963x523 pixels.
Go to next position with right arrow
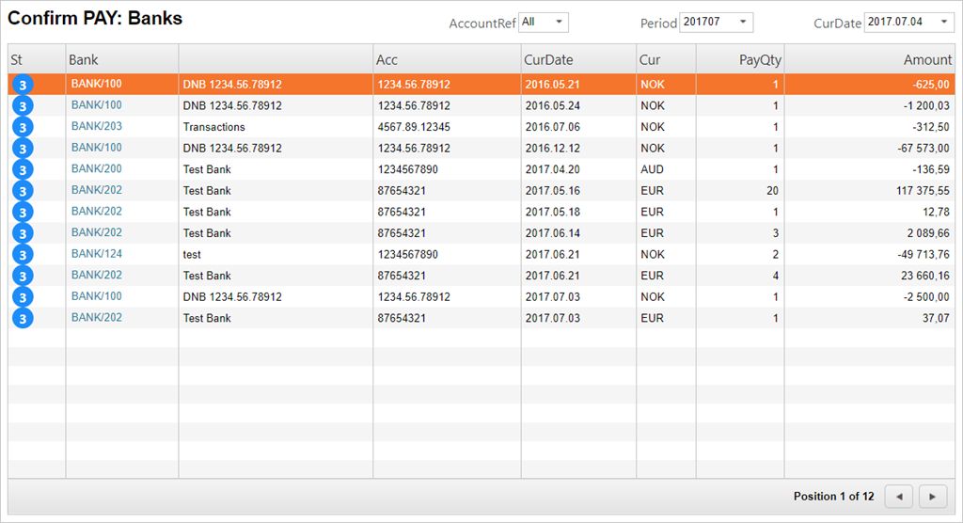click(x=932, y=496)
